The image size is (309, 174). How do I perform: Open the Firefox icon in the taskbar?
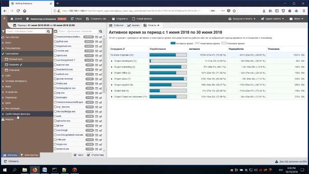[x=35, y=170]
